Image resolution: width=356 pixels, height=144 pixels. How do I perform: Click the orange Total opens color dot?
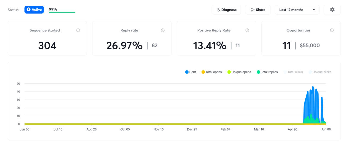pyautogui.click(x=203, y=72)
